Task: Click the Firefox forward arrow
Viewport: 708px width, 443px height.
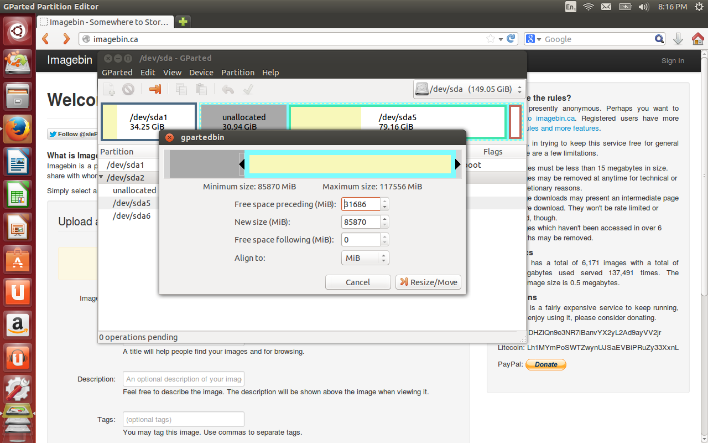Action: click(x=66, y=39)
